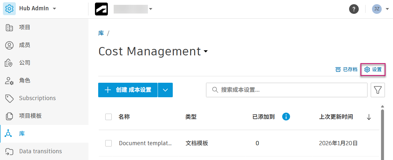Click the 角色 role icon
This screenshot has width=393, height=160.
[x=9, y=81]
